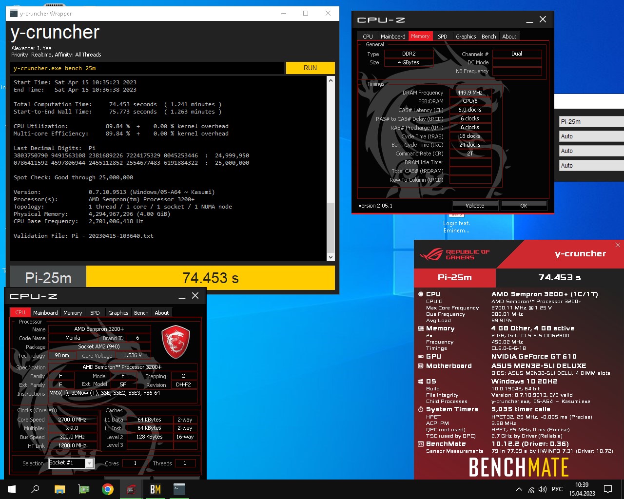
Task: Open the notification center icon
Action: point(608,489)
